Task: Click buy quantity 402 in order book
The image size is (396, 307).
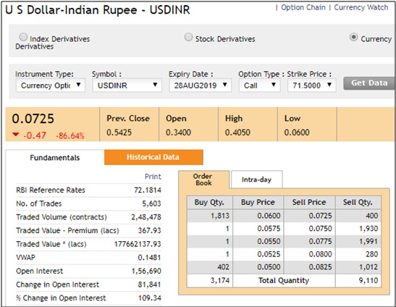Action: (x=223, y=267)
